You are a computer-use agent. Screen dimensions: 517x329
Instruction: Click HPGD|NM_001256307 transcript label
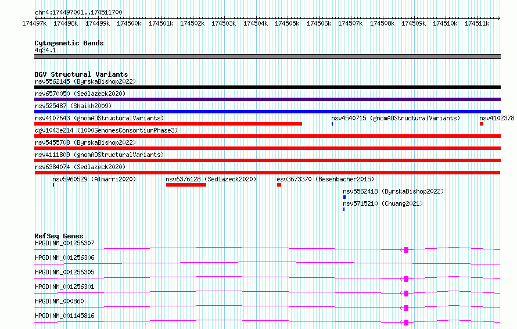pos(64,243)
